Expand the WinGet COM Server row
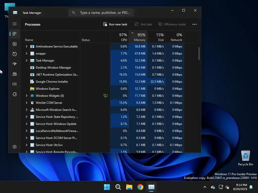The height and width of the screenshot is (193, 258). tap(26, 103)
